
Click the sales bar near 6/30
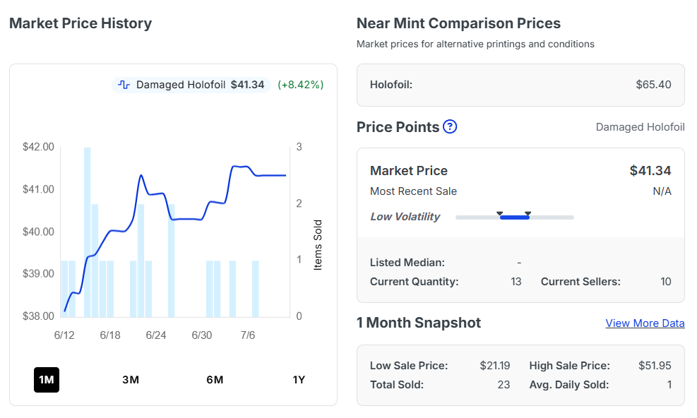click(x=209, y=289)
